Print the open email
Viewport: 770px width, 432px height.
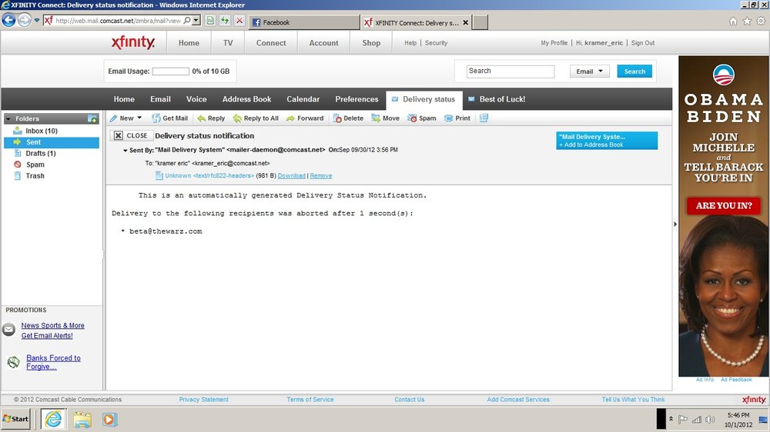457,118
